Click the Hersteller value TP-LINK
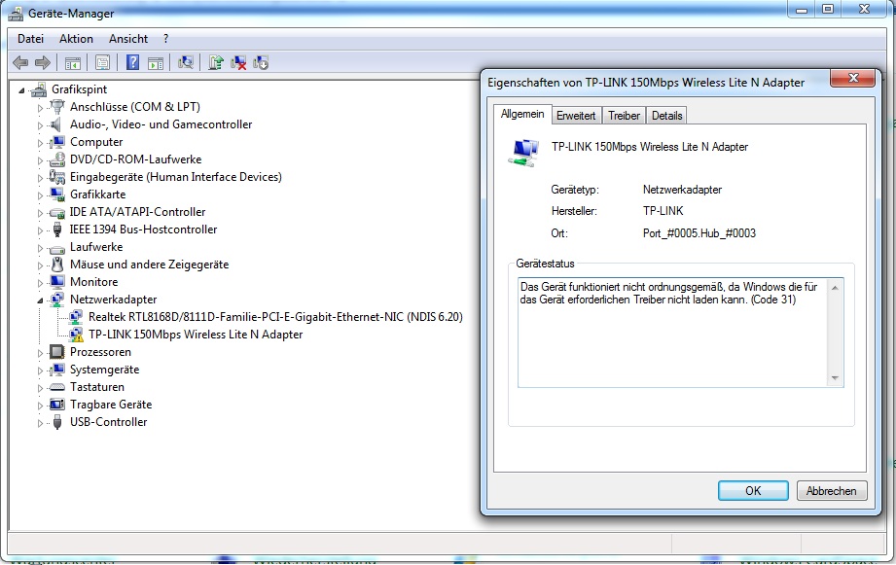Screen dimensions: 896x565 tap(663, 211)
